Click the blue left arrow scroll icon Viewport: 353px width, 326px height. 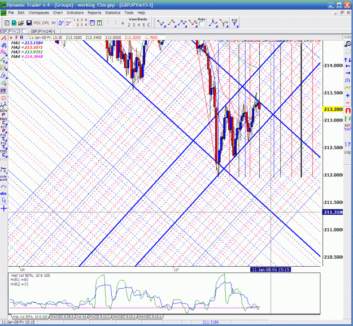(347, 66)
